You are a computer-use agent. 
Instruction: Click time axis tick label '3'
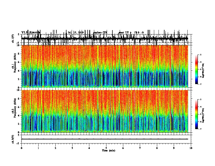pos(72,148)
